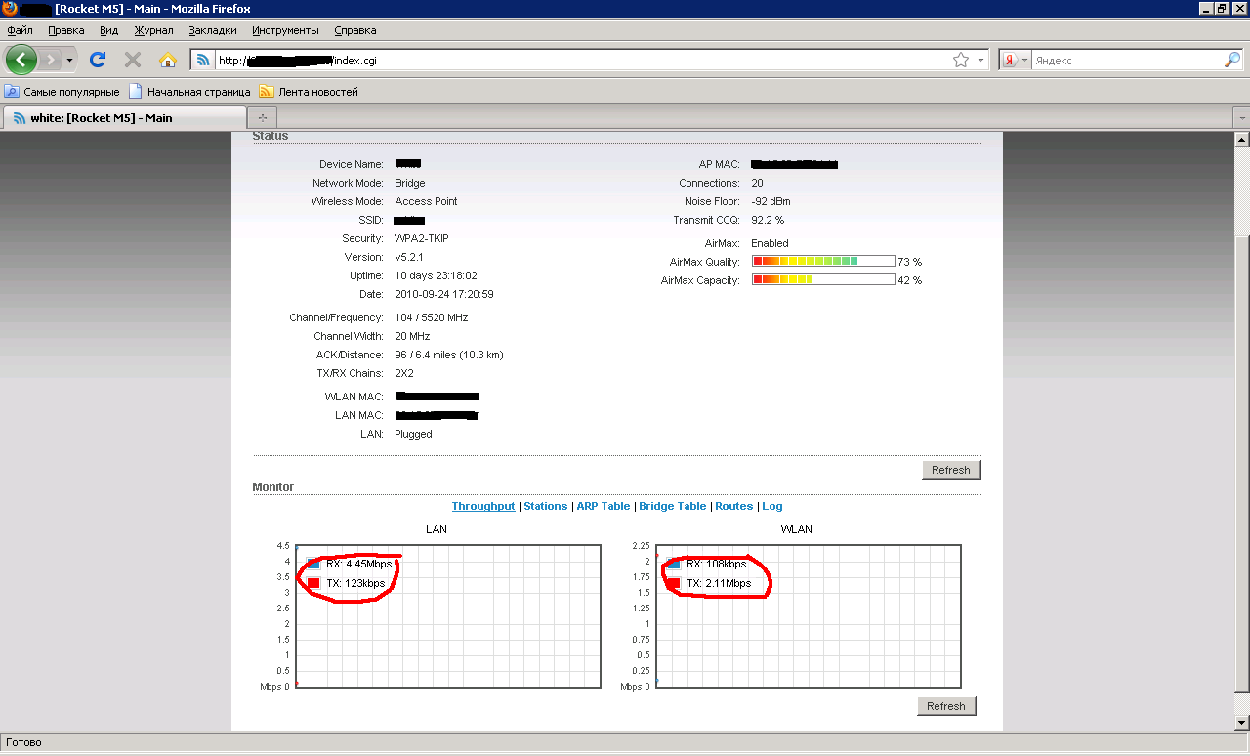The image size is (1250, 756).
Task: Open the ARP Table link
Action: point(604,506)
